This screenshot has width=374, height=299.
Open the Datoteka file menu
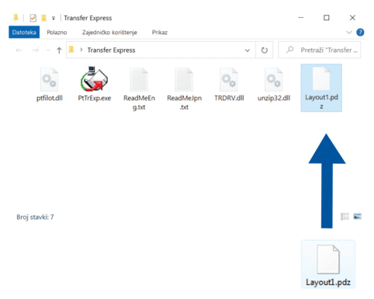pyautogui.click(x=24, y=32)
